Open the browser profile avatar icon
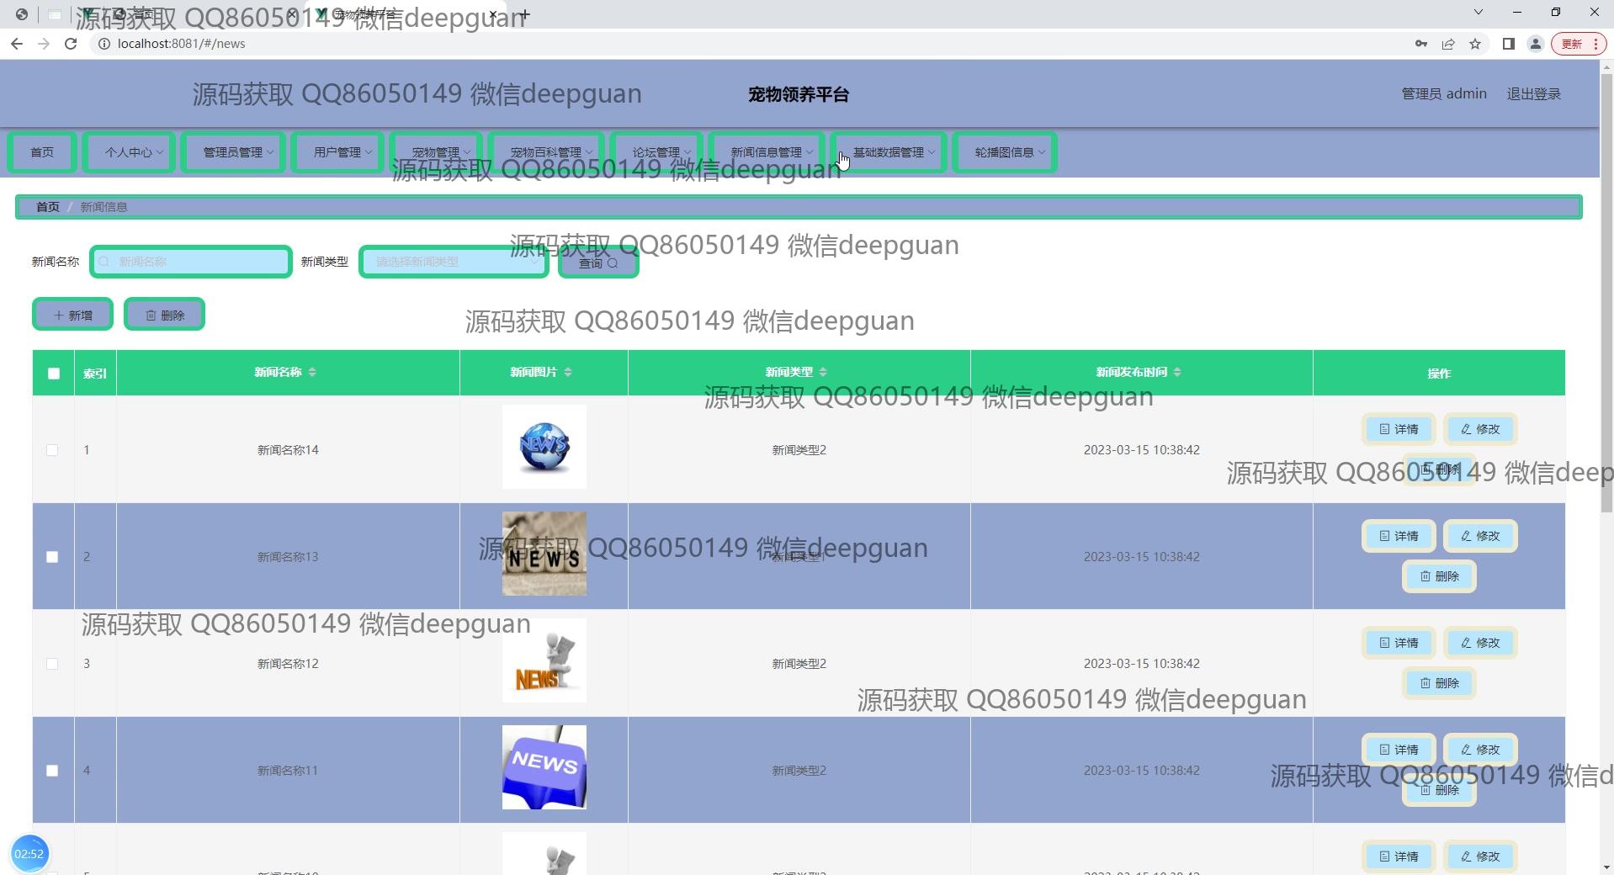Viewport: 1614px width, 875px height. click(x=1535, y=44)
